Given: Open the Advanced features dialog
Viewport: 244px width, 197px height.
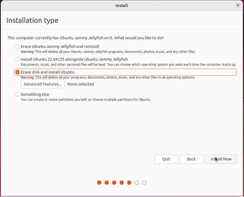Looking at the screenshot, I should coord(43,84).
